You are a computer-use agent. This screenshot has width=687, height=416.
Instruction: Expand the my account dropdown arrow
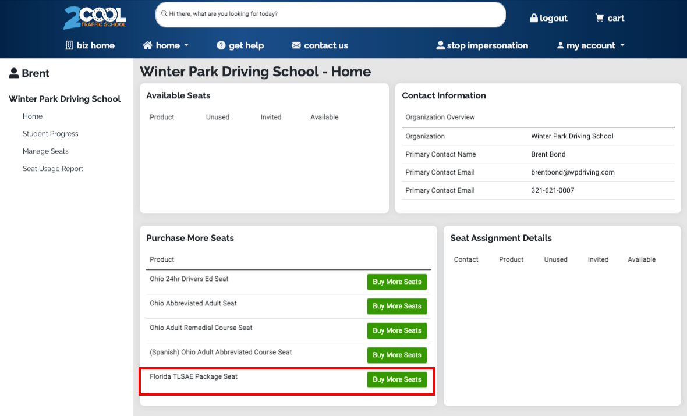[622, 45]
